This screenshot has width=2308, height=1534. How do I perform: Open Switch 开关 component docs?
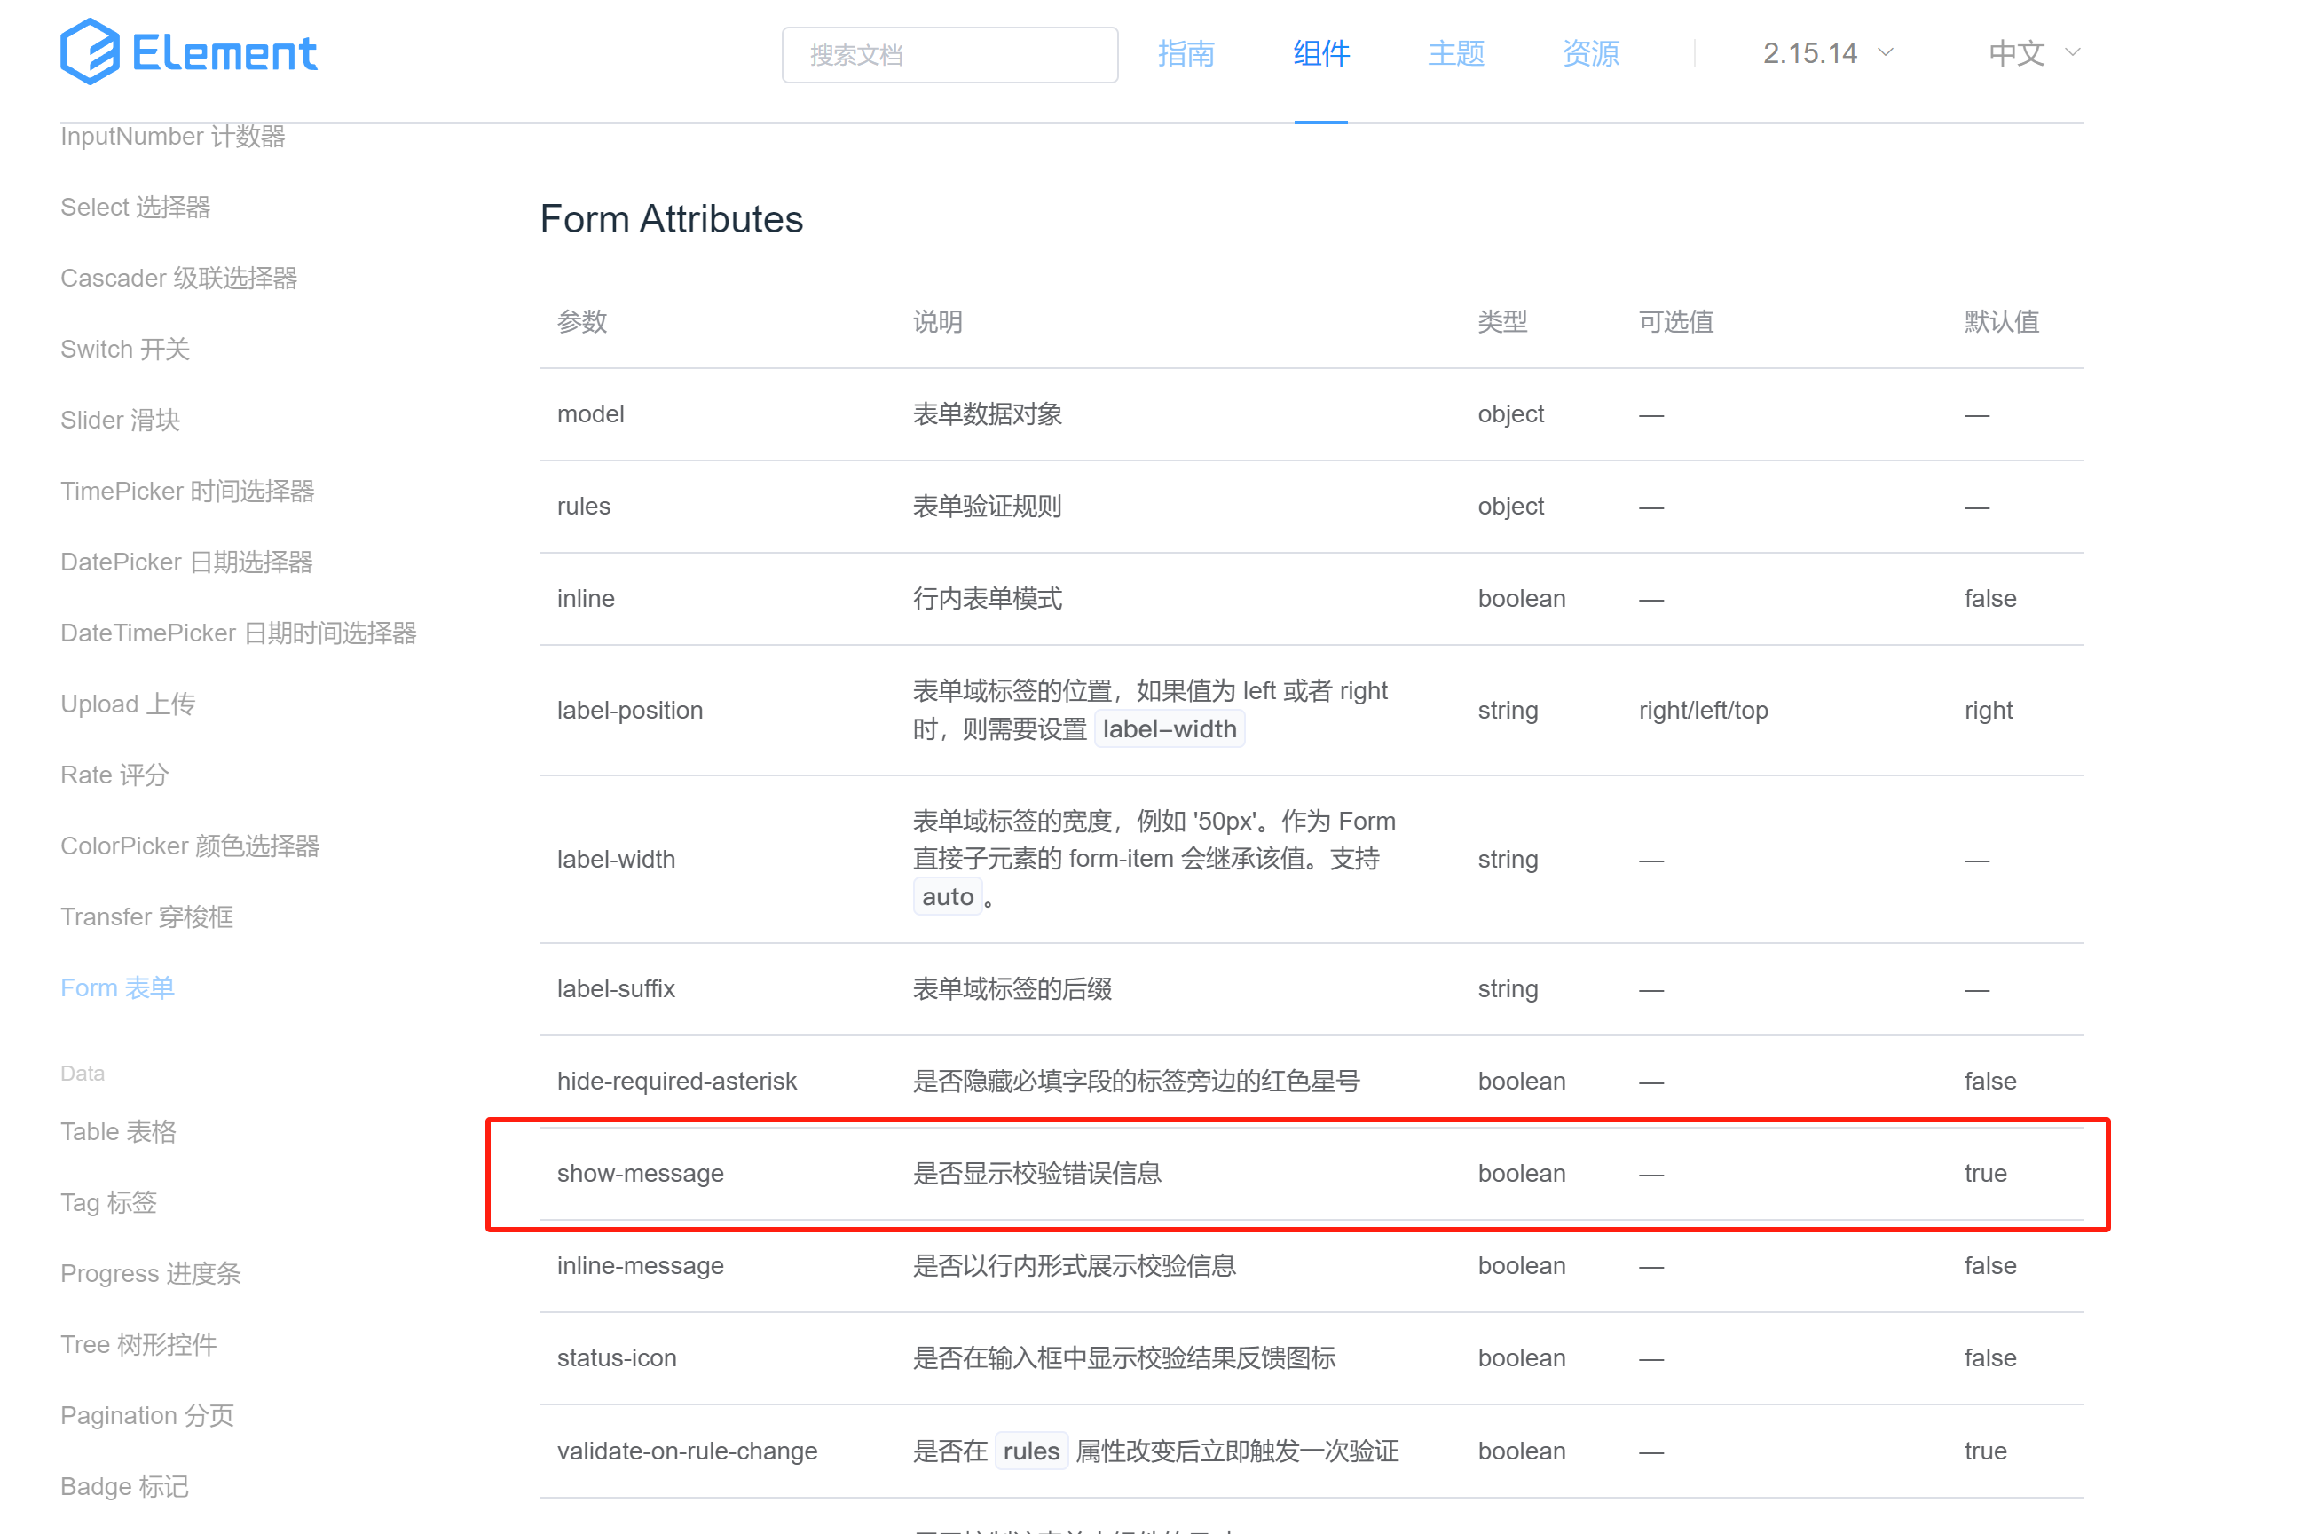click(124, 349)
